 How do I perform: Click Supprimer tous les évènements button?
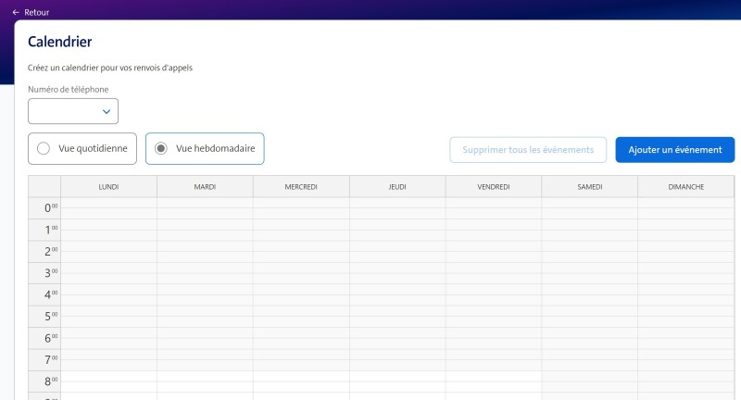pyautogui.click(x=528, y=150)
